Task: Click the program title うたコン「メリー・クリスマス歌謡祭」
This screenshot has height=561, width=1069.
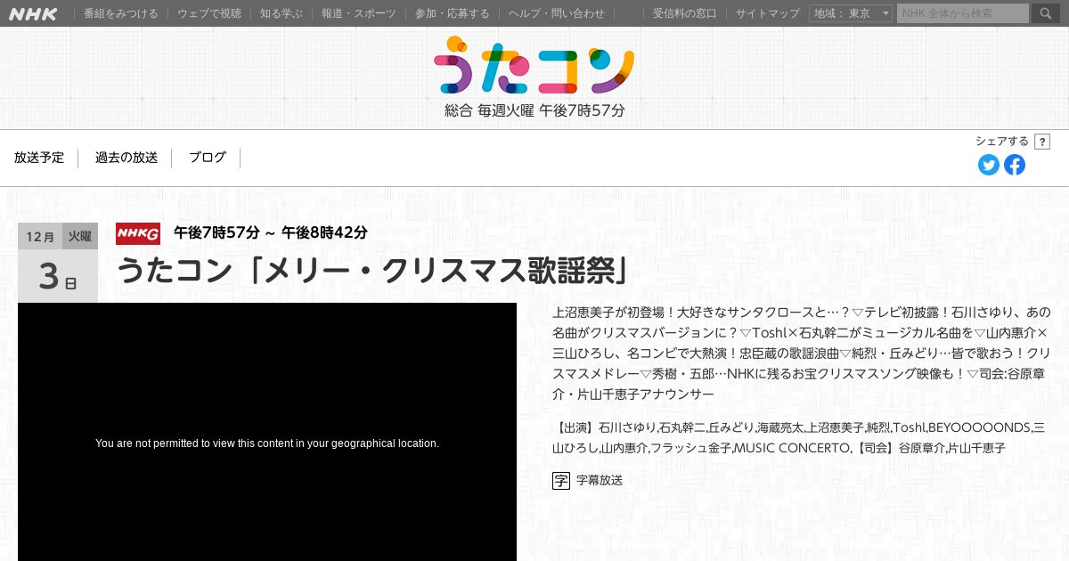Action: [373, 271]
